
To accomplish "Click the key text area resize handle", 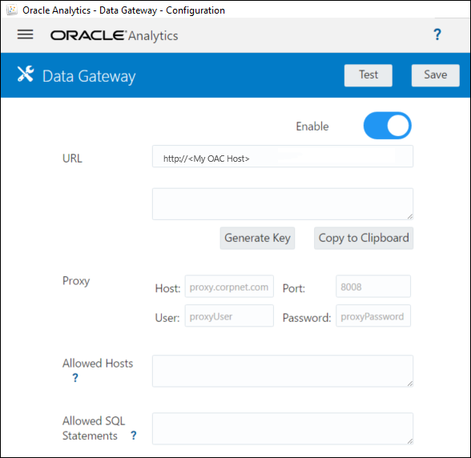I will [410, 216].
